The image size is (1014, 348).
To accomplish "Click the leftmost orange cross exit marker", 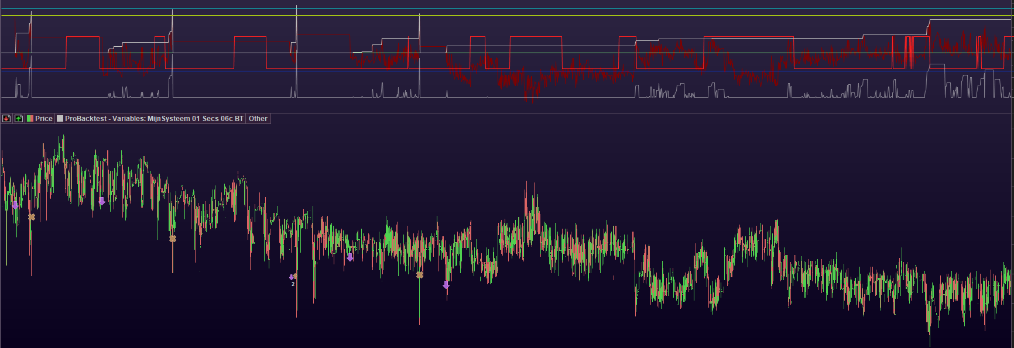I will pos(32,217).
